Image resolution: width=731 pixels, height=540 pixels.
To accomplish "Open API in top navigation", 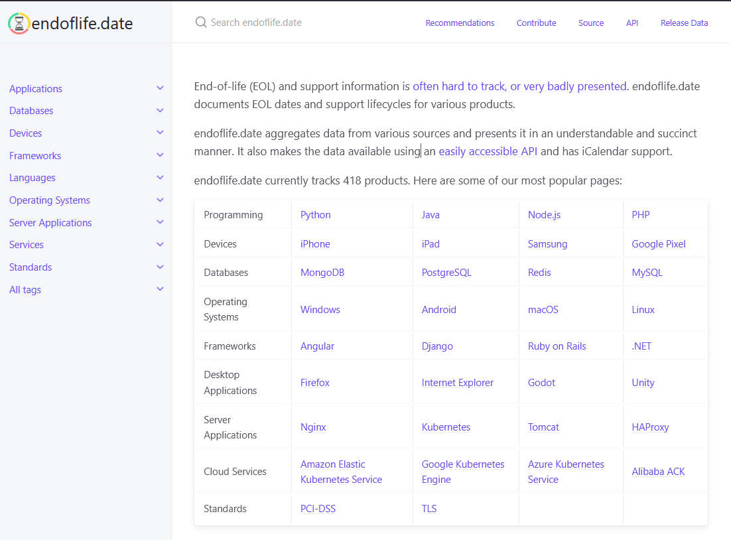I will click(x=631, y=23).
